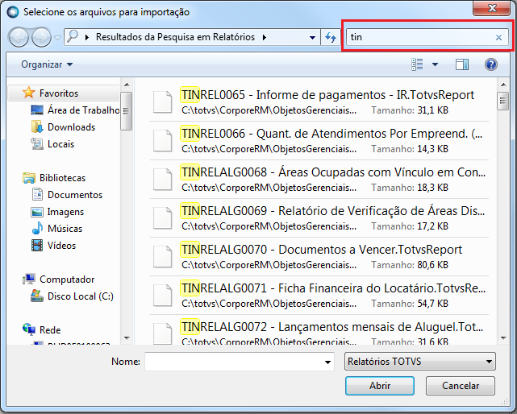Open the view options dropdown arrow
This screenshot has height=414, width=517.
pos(436,64)
